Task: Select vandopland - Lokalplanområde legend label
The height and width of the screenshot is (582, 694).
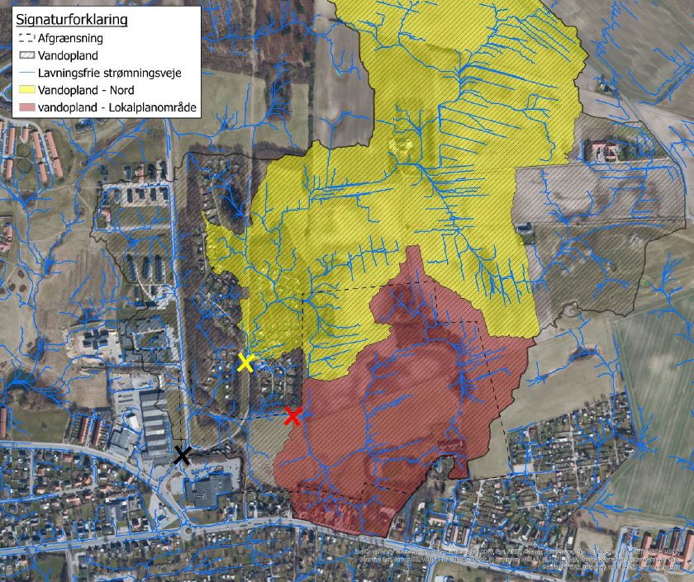Action: pos(116,109)
